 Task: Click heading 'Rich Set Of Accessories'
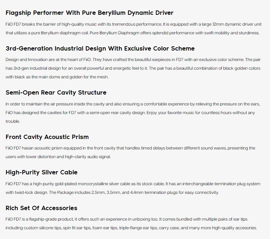click(x=41, y=208)
